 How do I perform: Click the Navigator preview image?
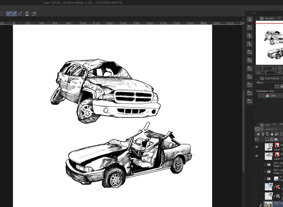(269, 42)
